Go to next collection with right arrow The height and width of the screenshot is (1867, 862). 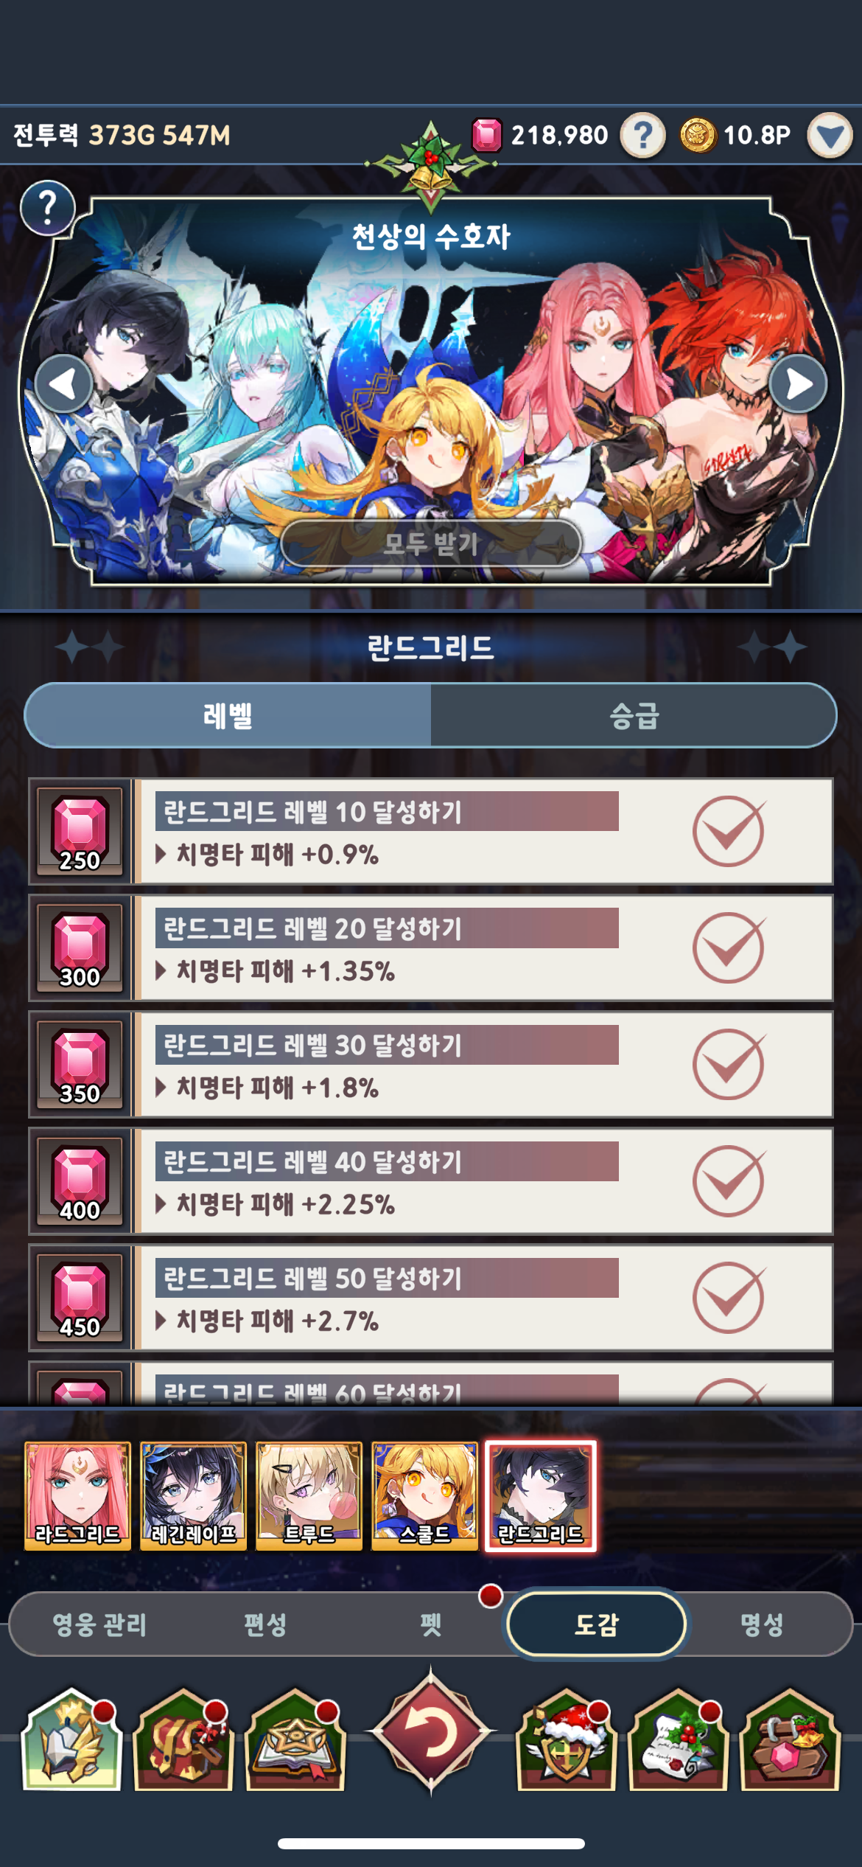pos(798,384)
